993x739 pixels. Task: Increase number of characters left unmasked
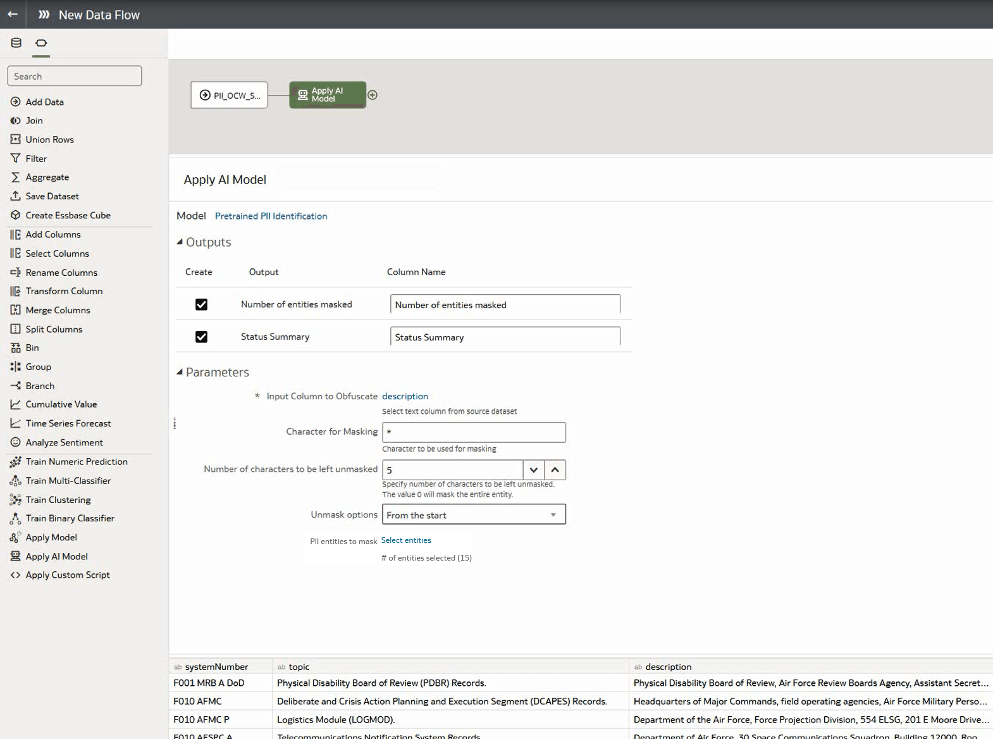pyautogui.click(x=555, y=469)
